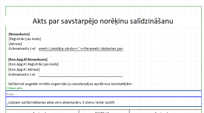
Task: Select the Parametri.Lietotāja vārds expression field
Action: click(81, 49)
